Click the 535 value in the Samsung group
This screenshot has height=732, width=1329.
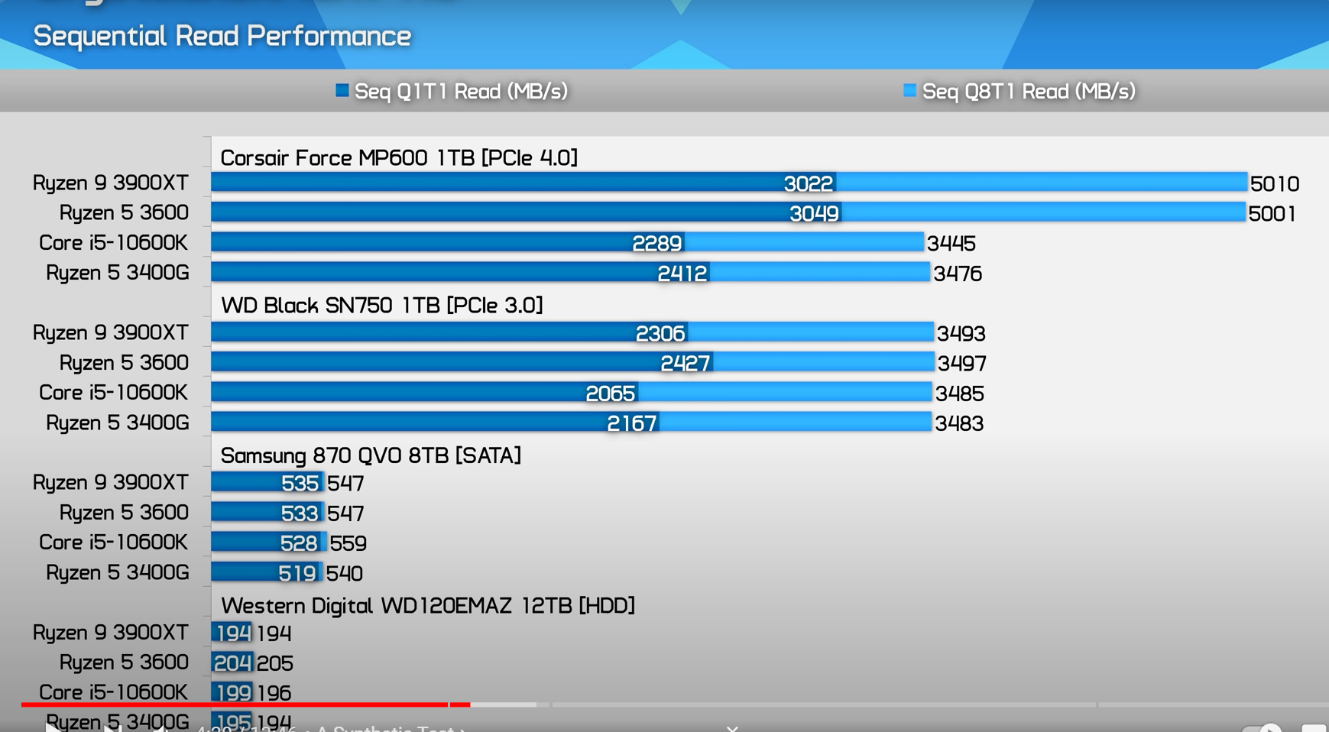pyautogui.click(x=300, y=483)
